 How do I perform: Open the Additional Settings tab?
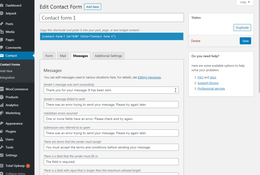point(108,56)
